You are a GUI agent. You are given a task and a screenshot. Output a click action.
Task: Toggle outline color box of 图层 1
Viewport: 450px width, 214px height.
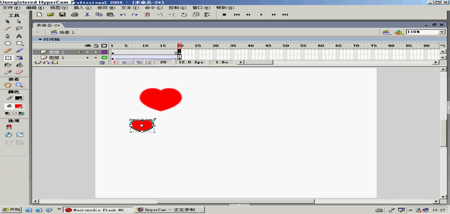(104, 58)
